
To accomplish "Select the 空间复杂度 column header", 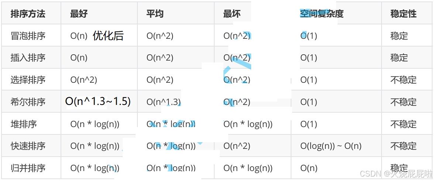I will point(322,14).
